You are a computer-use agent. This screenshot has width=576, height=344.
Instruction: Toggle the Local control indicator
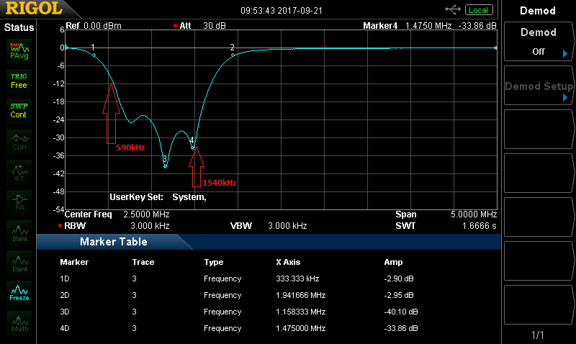[x=477, y=10]
